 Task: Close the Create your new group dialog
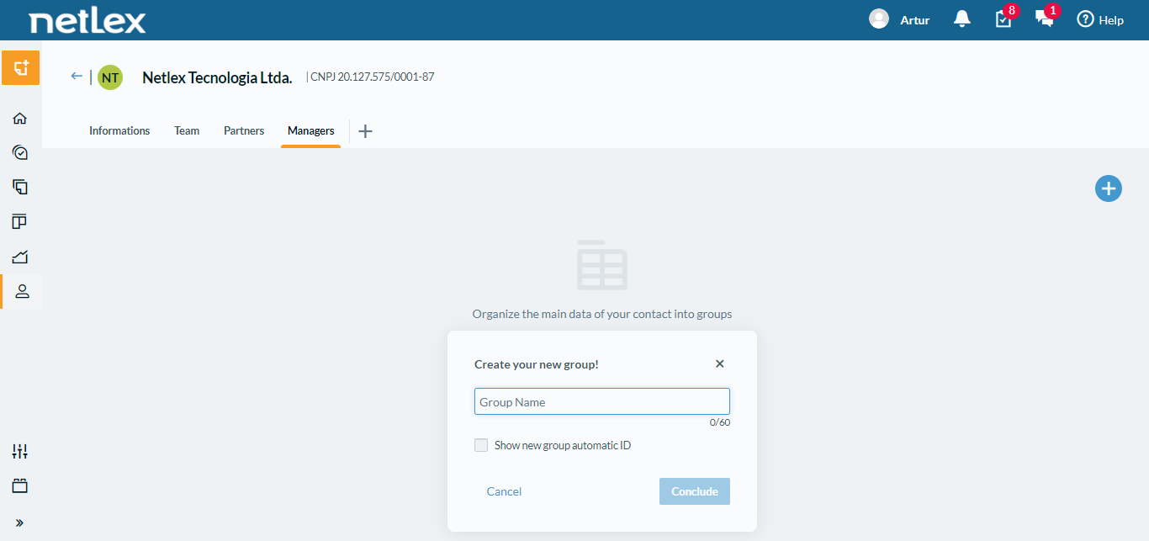click(720, 363)
